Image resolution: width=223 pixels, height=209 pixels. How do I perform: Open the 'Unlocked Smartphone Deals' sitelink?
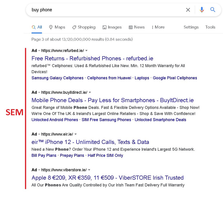click(160, 120)
